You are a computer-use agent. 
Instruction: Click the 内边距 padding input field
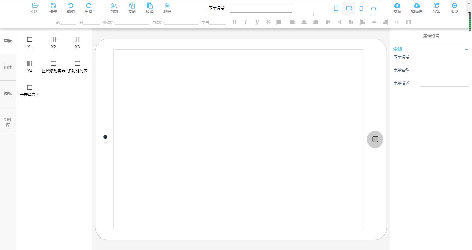click(181, 22)
